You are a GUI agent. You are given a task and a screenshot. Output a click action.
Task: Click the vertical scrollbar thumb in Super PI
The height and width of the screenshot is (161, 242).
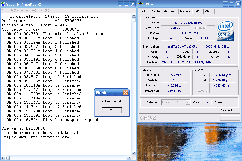coord(134,20)
